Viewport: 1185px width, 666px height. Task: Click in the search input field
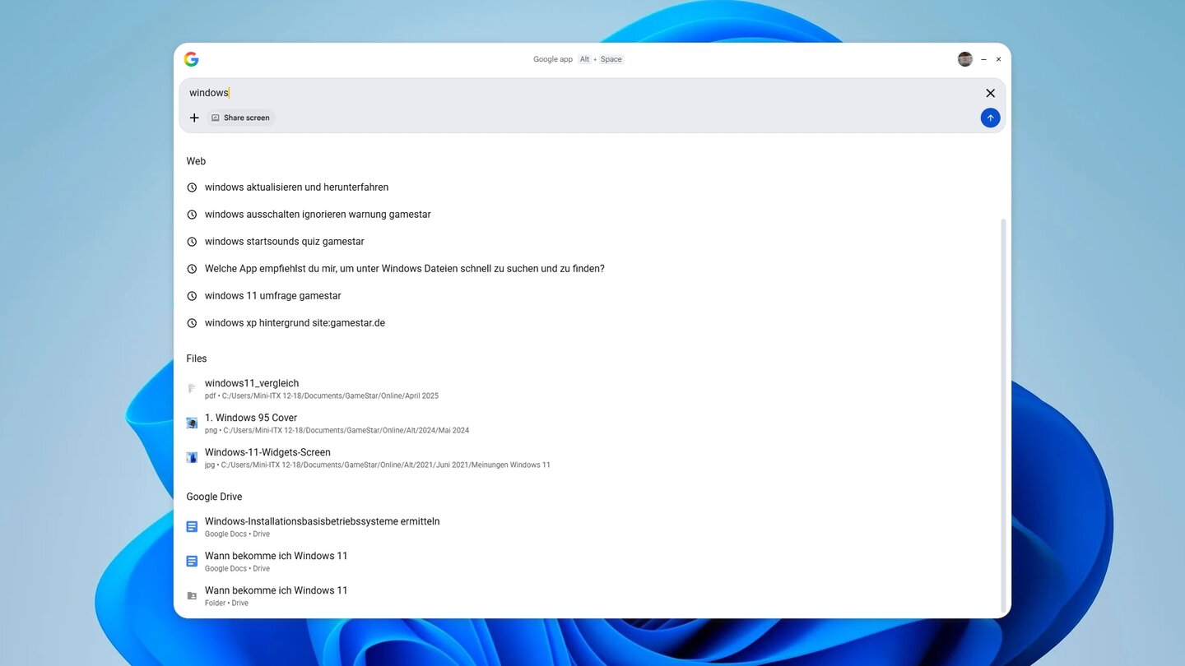pos(576,93)
